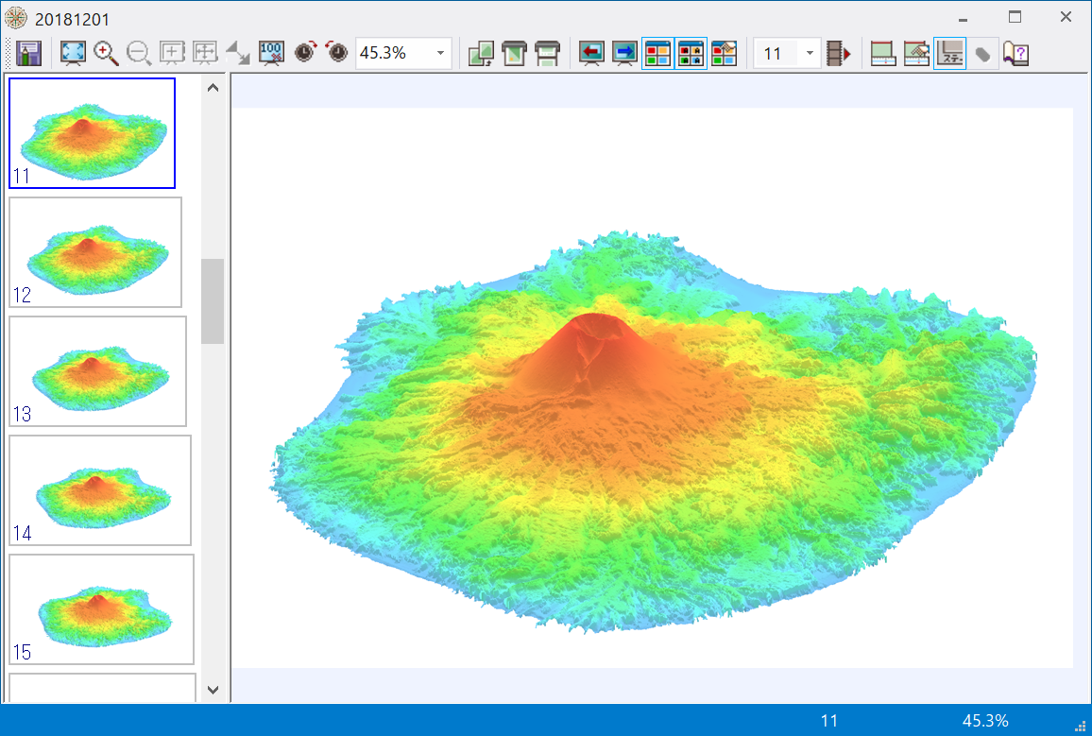Viewport: 1092px width, 736px height.
Task: Click the ruler bar display icon
Action: tap(883, 54)
